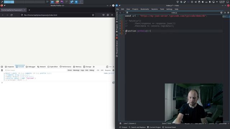Open Current Project panel in Kate
Screen dimensions: 230x129
pos(154,127)
